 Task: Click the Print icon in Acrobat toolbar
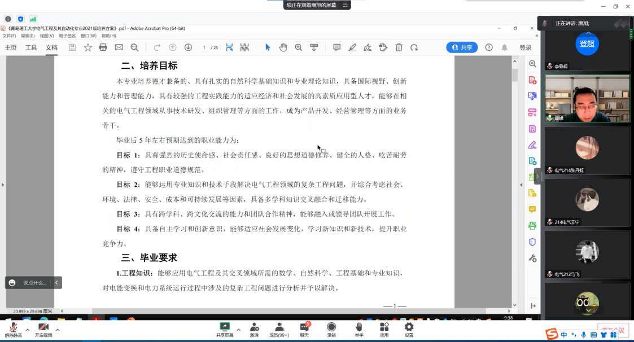[103, 47]
